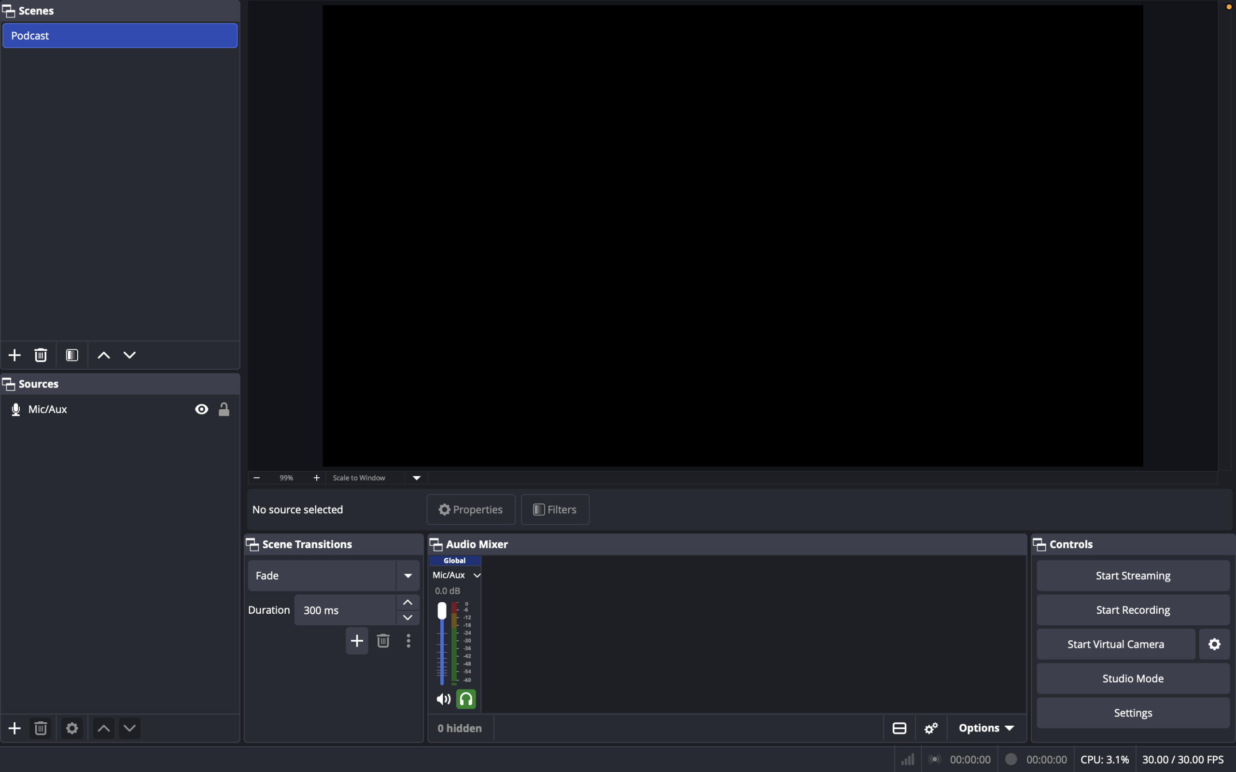Click the CPU: 3.1% status entry
The height and width of the screenshot is (772, 1236).
point(1104,760)
